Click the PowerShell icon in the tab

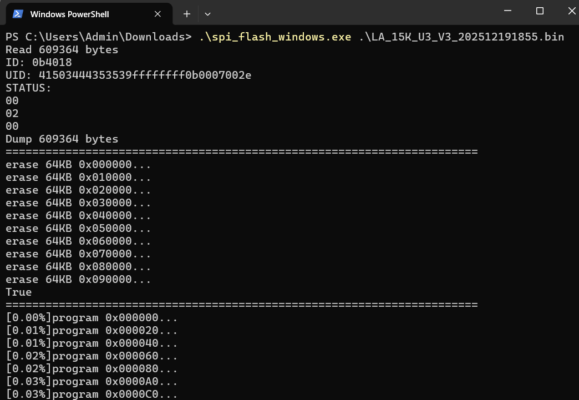[x=18, y=14]
